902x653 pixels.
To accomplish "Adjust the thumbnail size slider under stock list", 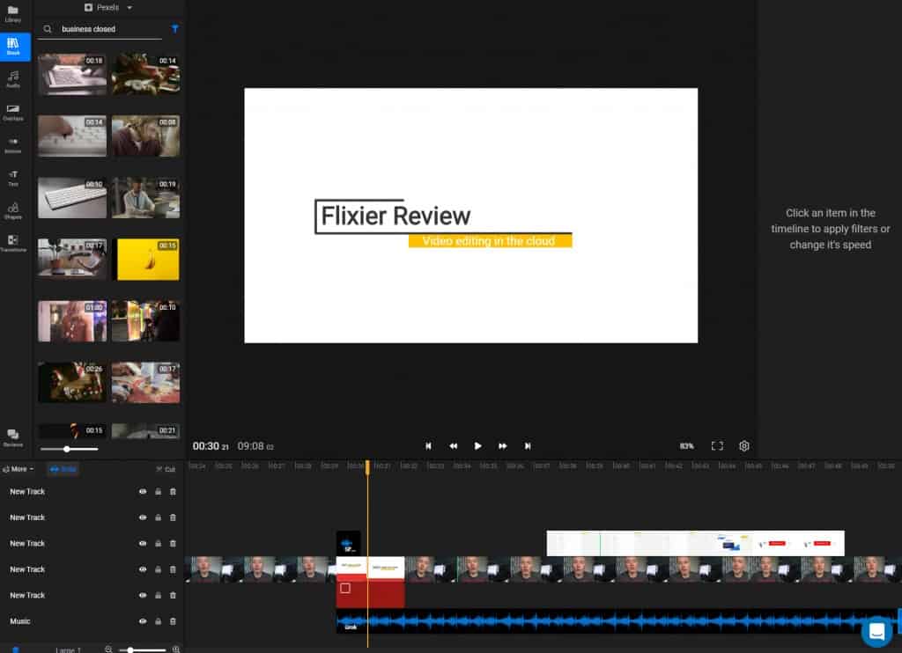I will tap(69, 449).
